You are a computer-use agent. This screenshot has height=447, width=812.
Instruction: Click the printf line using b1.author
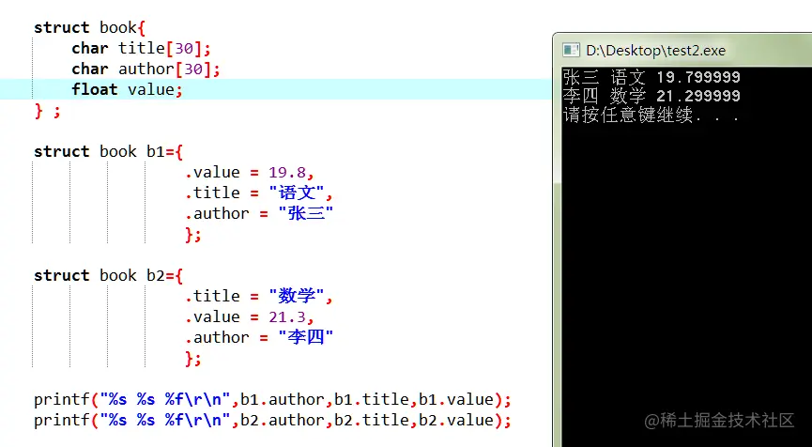pyautogui.click(x=272, y=400)
